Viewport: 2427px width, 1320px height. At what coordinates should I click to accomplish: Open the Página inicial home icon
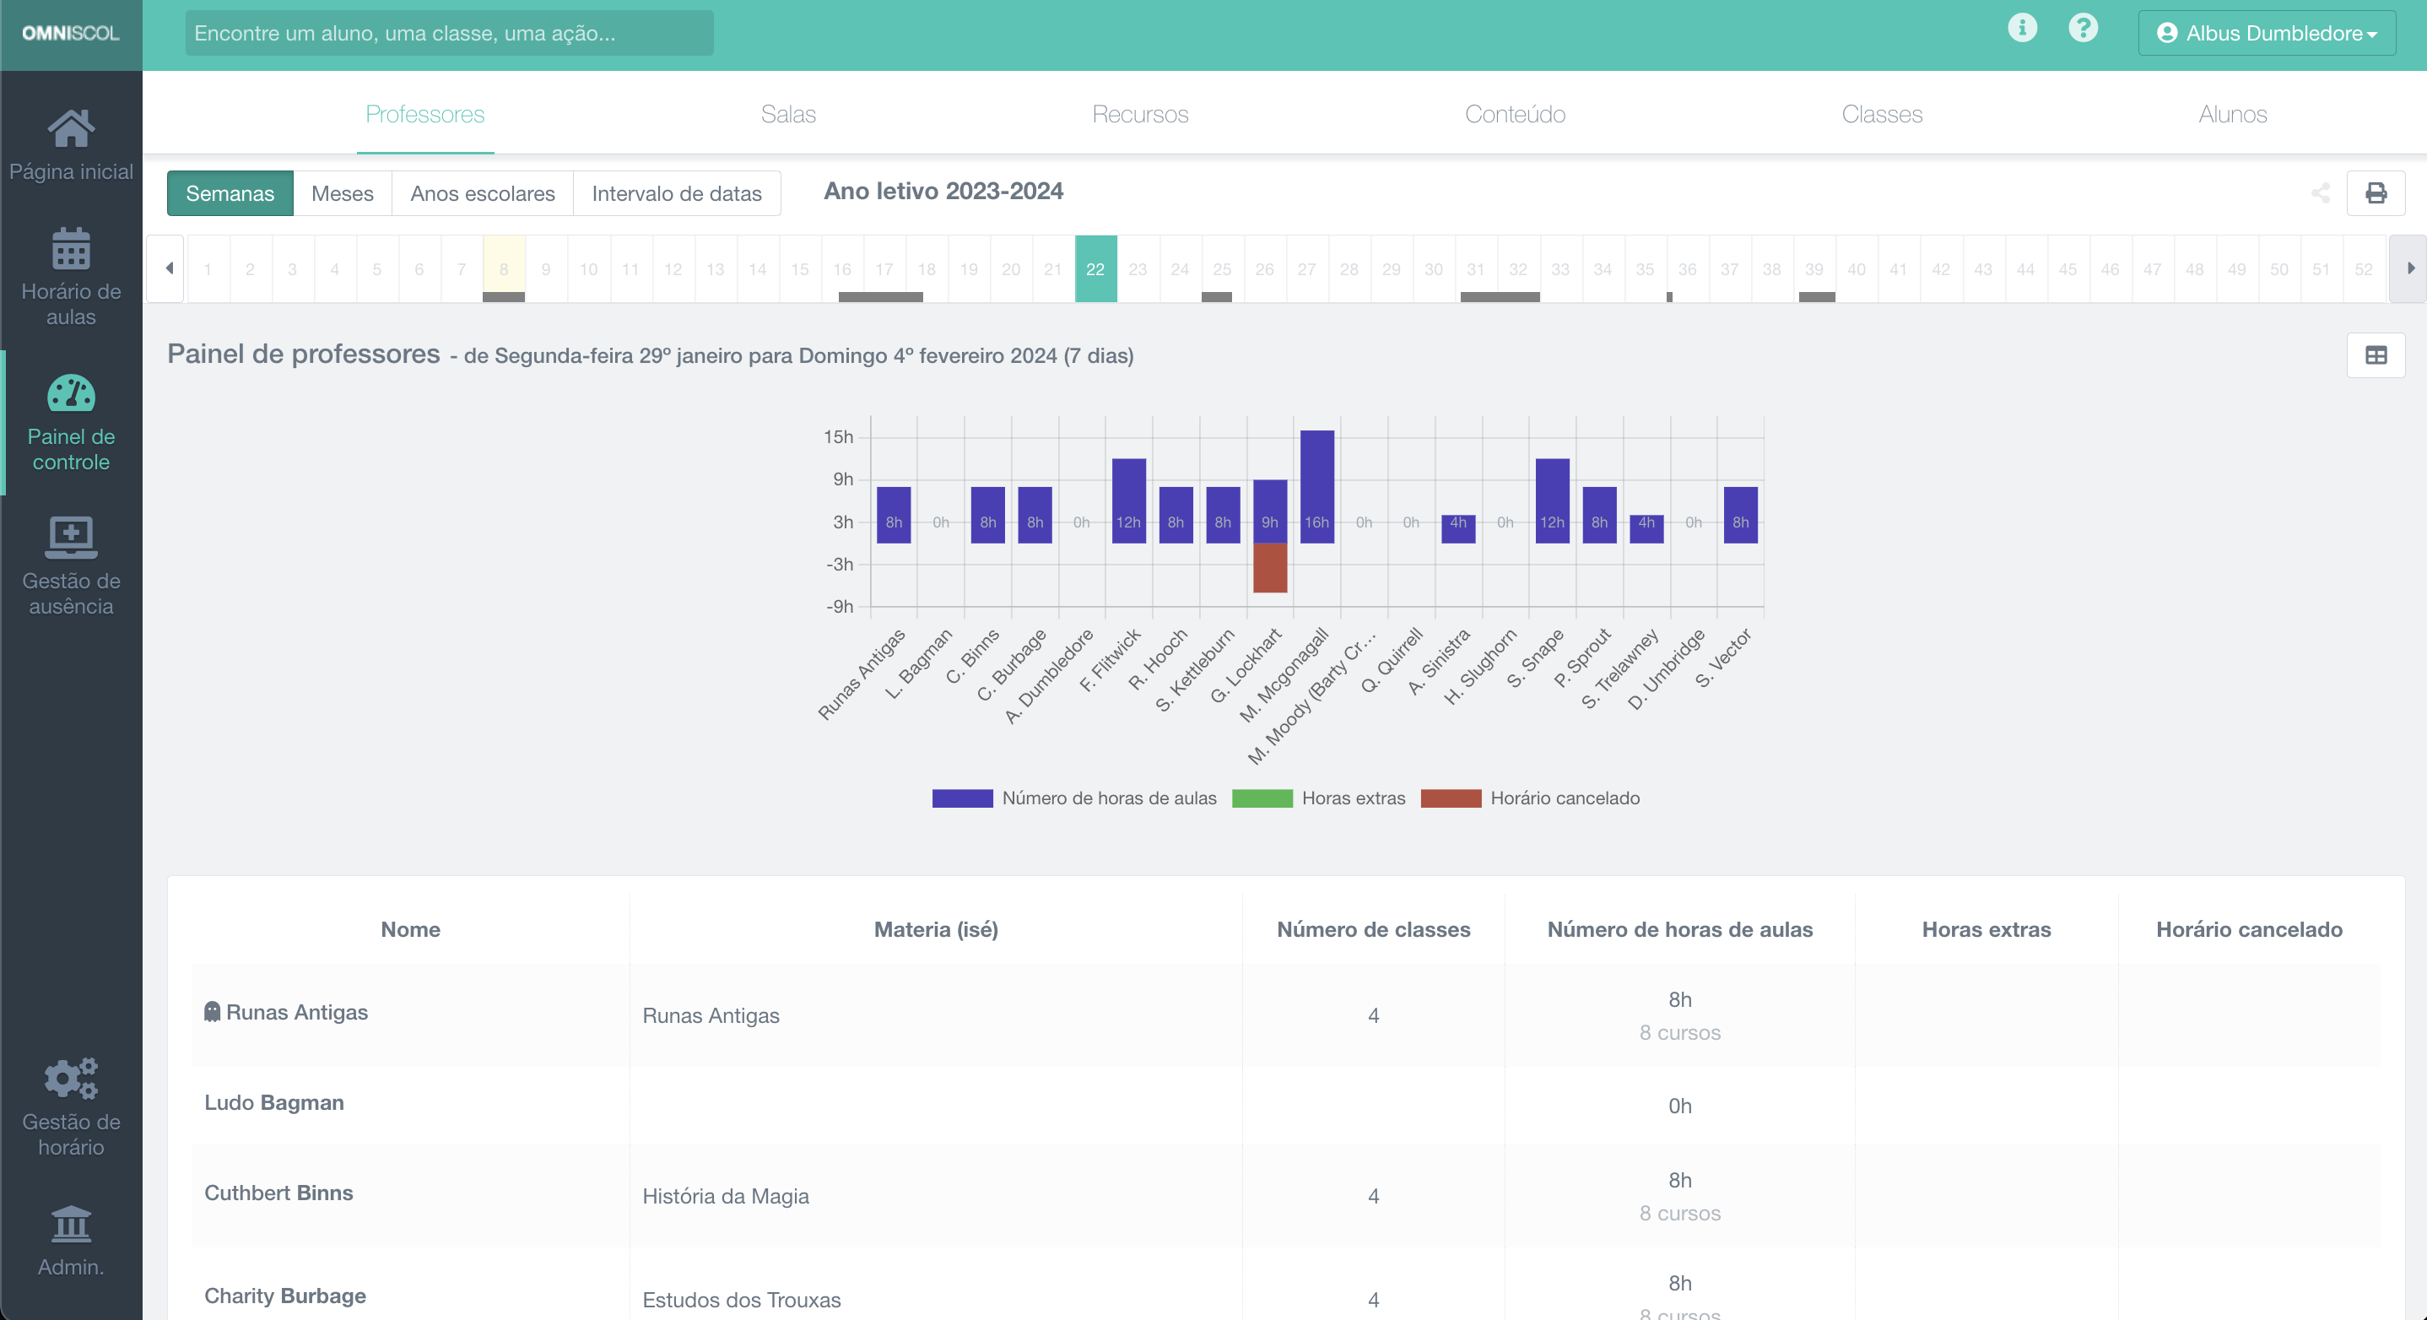pos(71,129)
